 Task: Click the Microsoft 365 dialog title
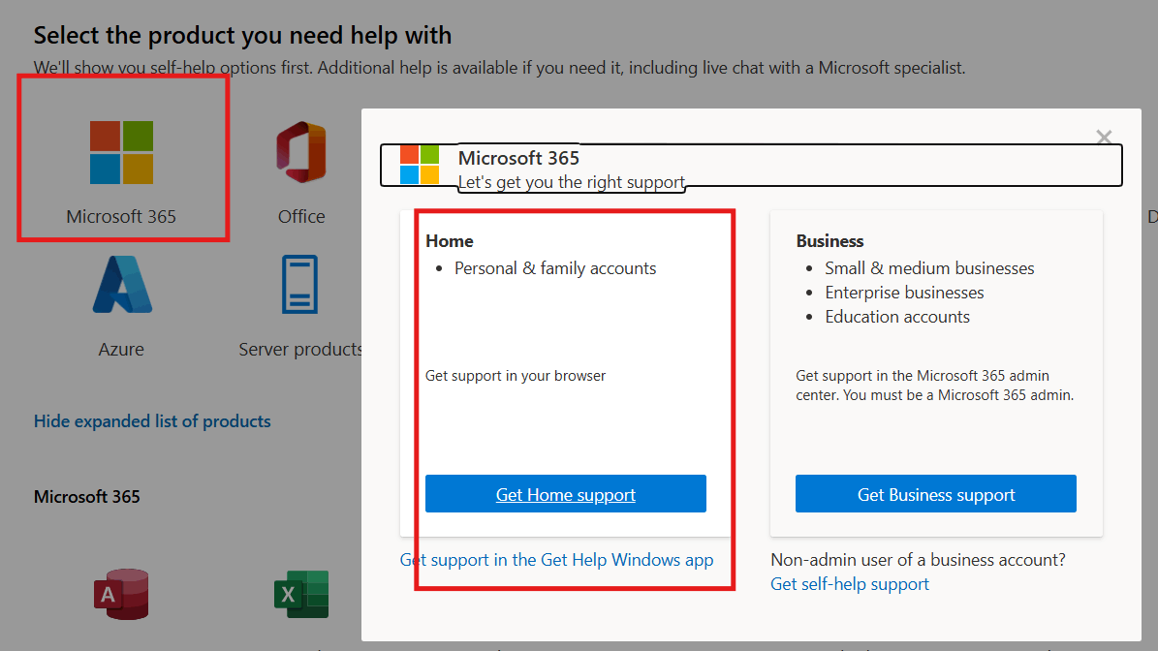pos(518,158)
